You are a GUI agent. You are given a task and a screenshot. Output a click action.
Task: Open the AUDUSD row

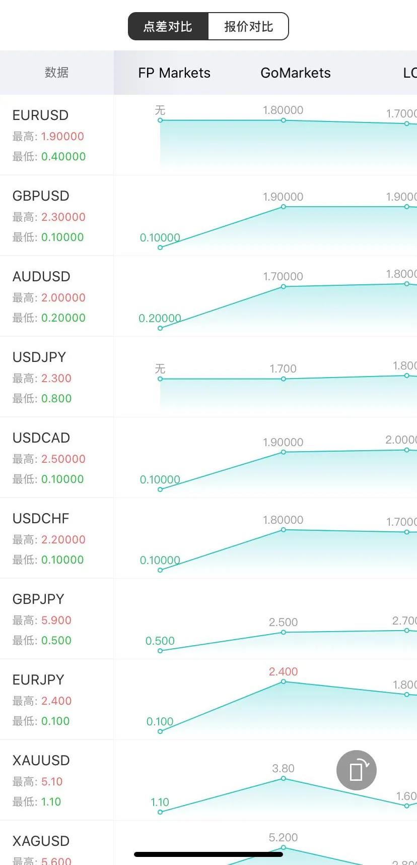pos(208,296)
